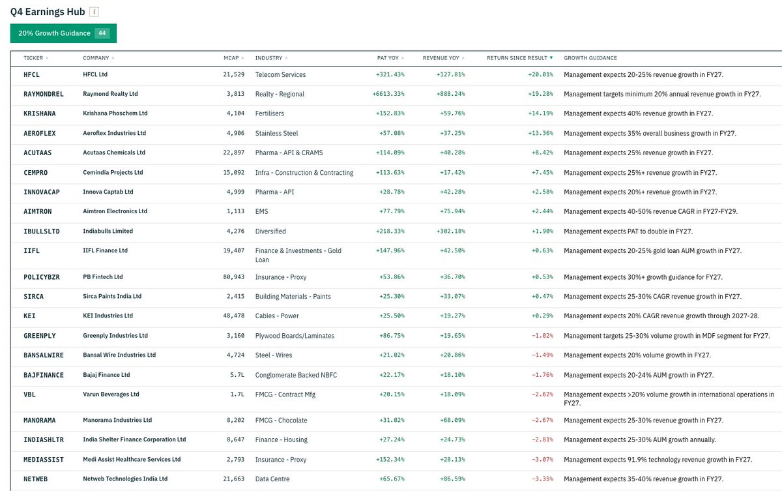This screenshot has width=782, height=491.
Task: Click industry cell Infra - Construction & Contracting
Action: [x=304, y=173]
